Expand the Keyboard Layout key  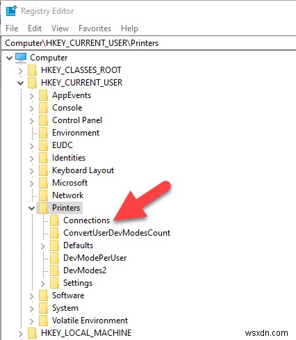(32, 171)
